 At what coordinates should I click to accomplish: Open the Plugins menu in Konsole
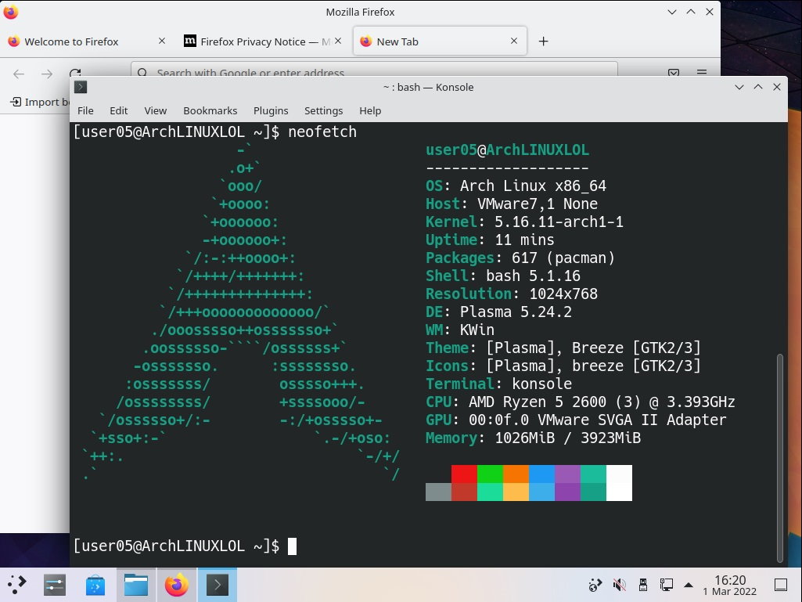point(271,110)
